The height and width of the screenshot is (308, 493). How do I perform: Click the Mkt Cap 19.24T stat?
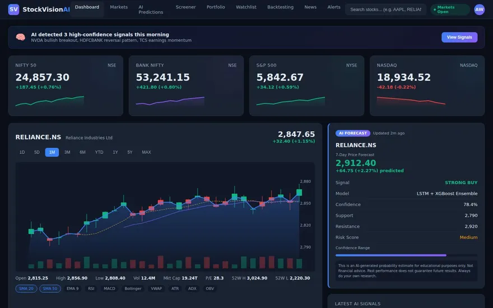coord(180,278)
